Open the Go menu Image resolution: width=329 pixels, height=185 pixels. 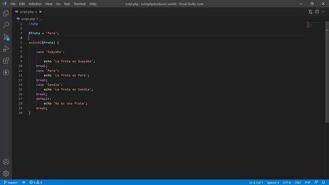pos(58,4)
